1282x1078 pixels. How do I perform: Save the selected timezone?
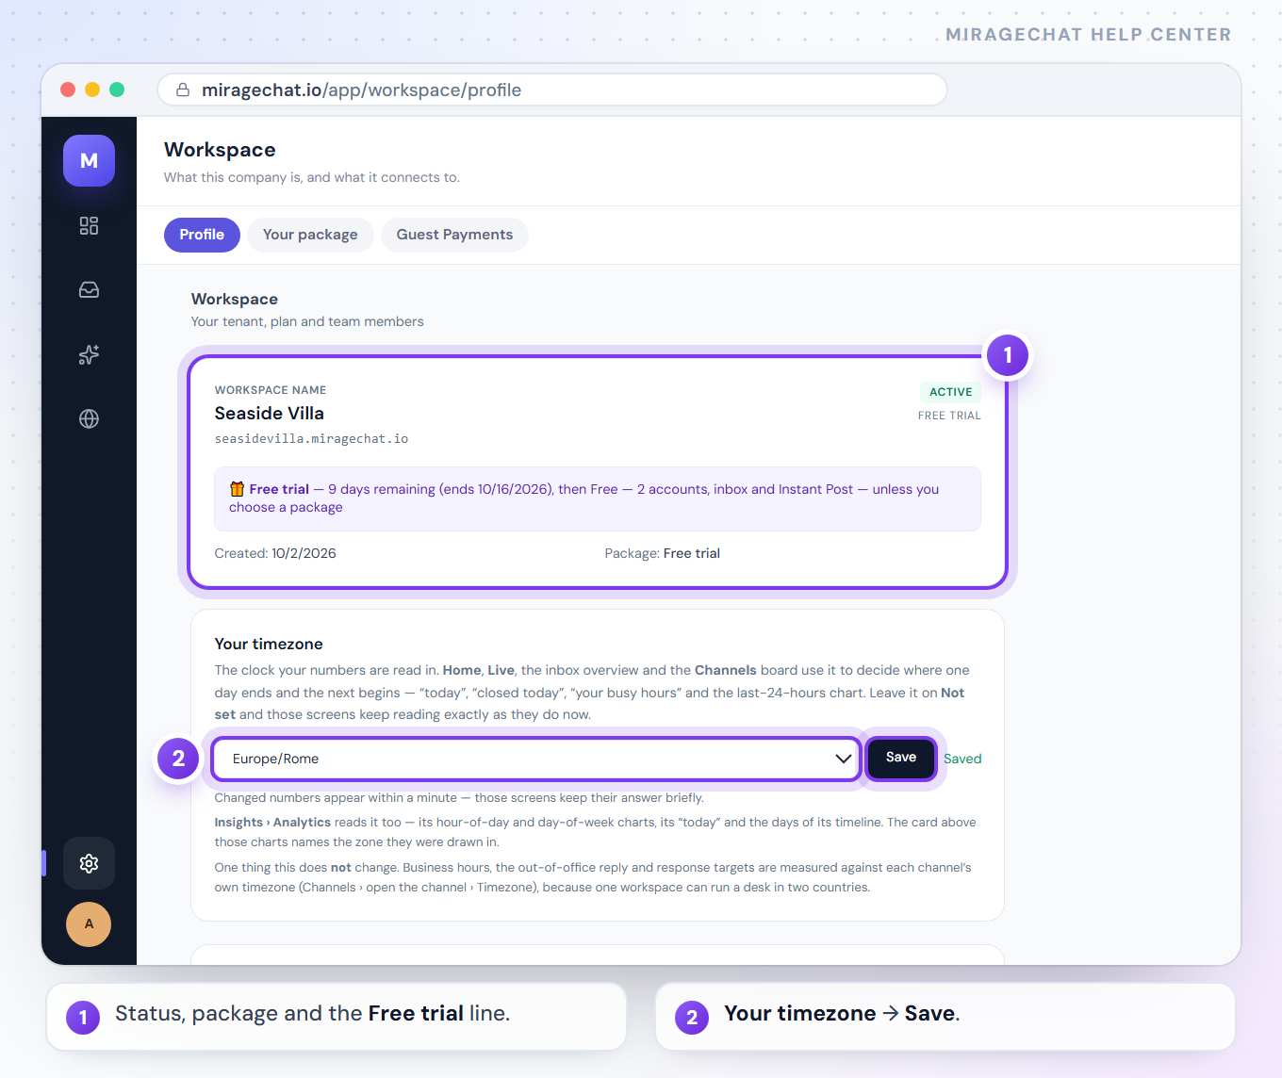point(901,758)
